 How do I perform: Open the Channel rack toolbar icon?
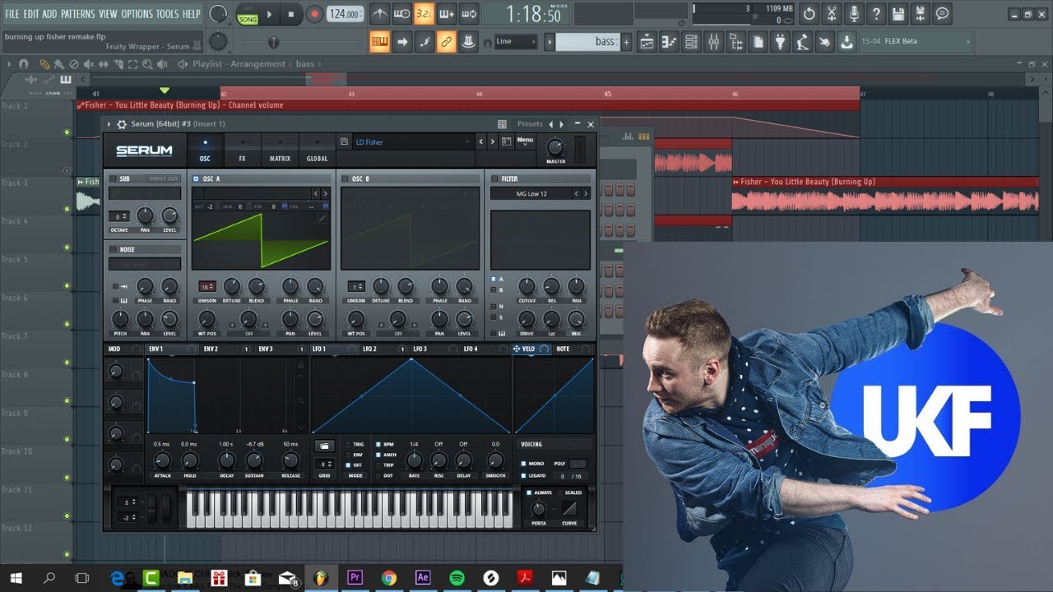click(691, 41)
